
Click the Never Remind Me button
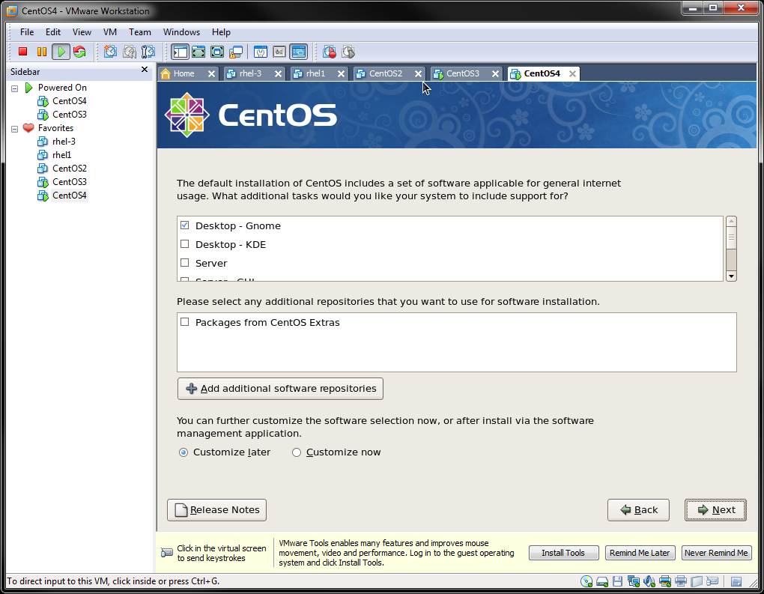[716, 553]
